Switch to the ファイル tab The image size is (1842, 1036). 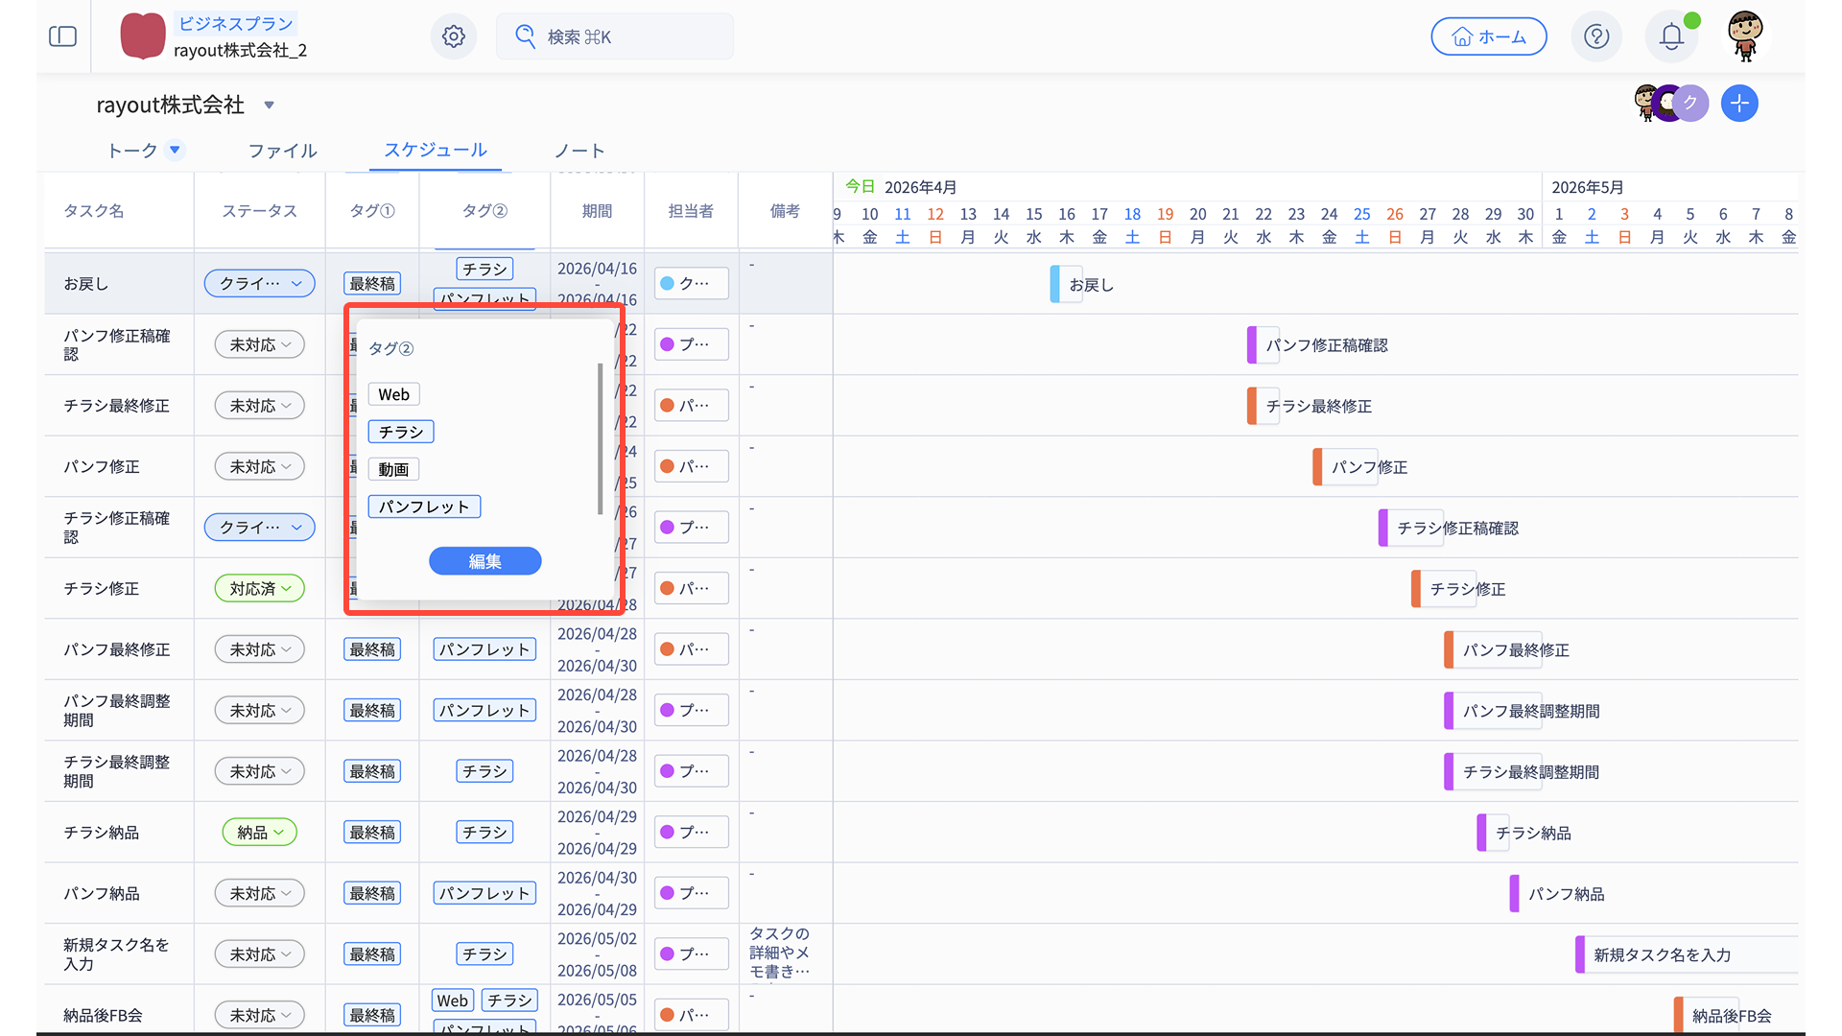[x=282, y=151]
